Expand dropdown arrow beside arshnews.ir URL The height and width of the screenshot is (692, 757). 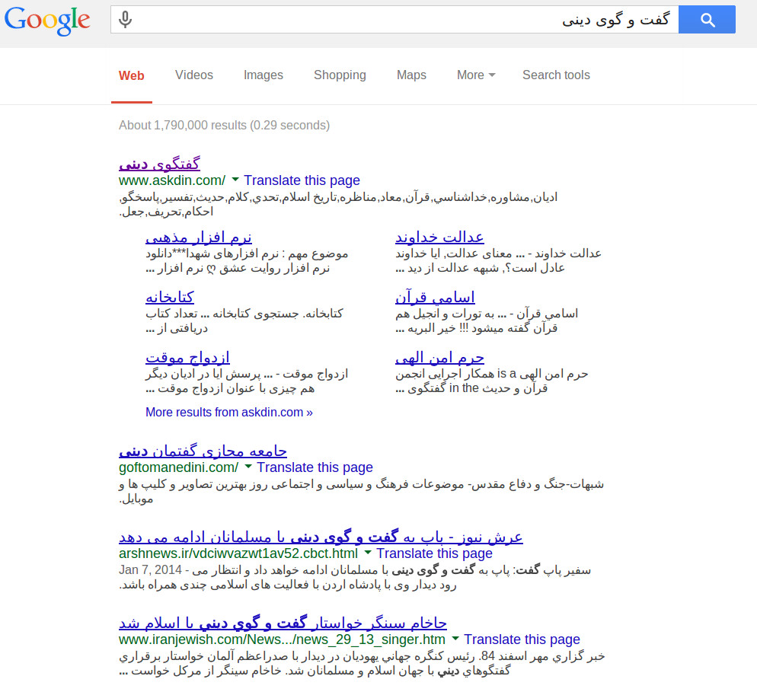[368, 553]
